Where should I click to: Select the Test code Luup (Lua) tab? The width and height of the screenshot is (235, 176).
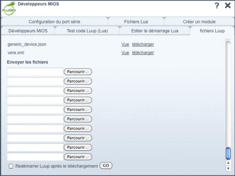[x=87, y=31]
